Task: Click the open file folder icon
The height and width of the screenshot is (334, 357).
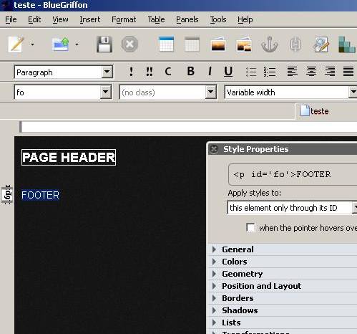Action: pos(61,44)
